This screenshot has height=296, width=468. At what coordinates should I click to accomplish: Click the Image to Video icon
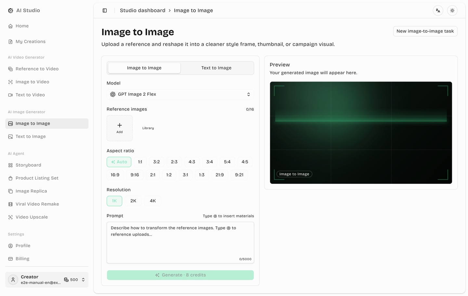pos(10,82)
